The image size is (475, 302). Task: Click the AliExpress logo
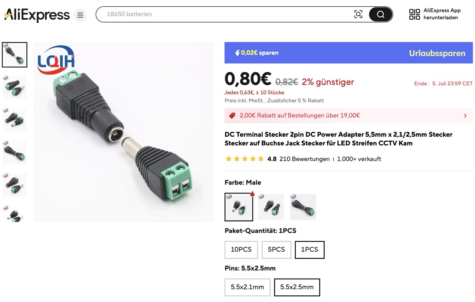pyautogui.click(x=37, y=15)
